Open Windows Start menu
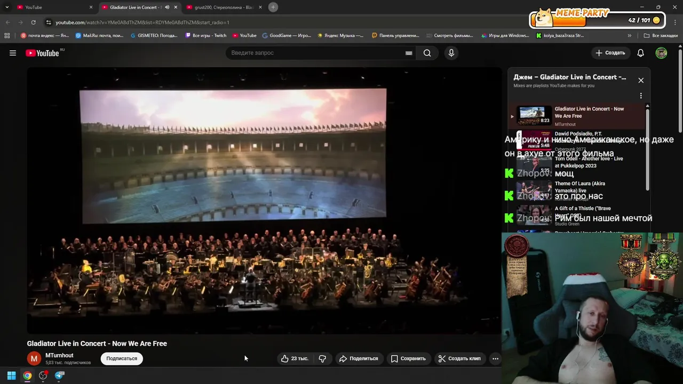This screenshot has width=683, height=384. coord(11,375)
